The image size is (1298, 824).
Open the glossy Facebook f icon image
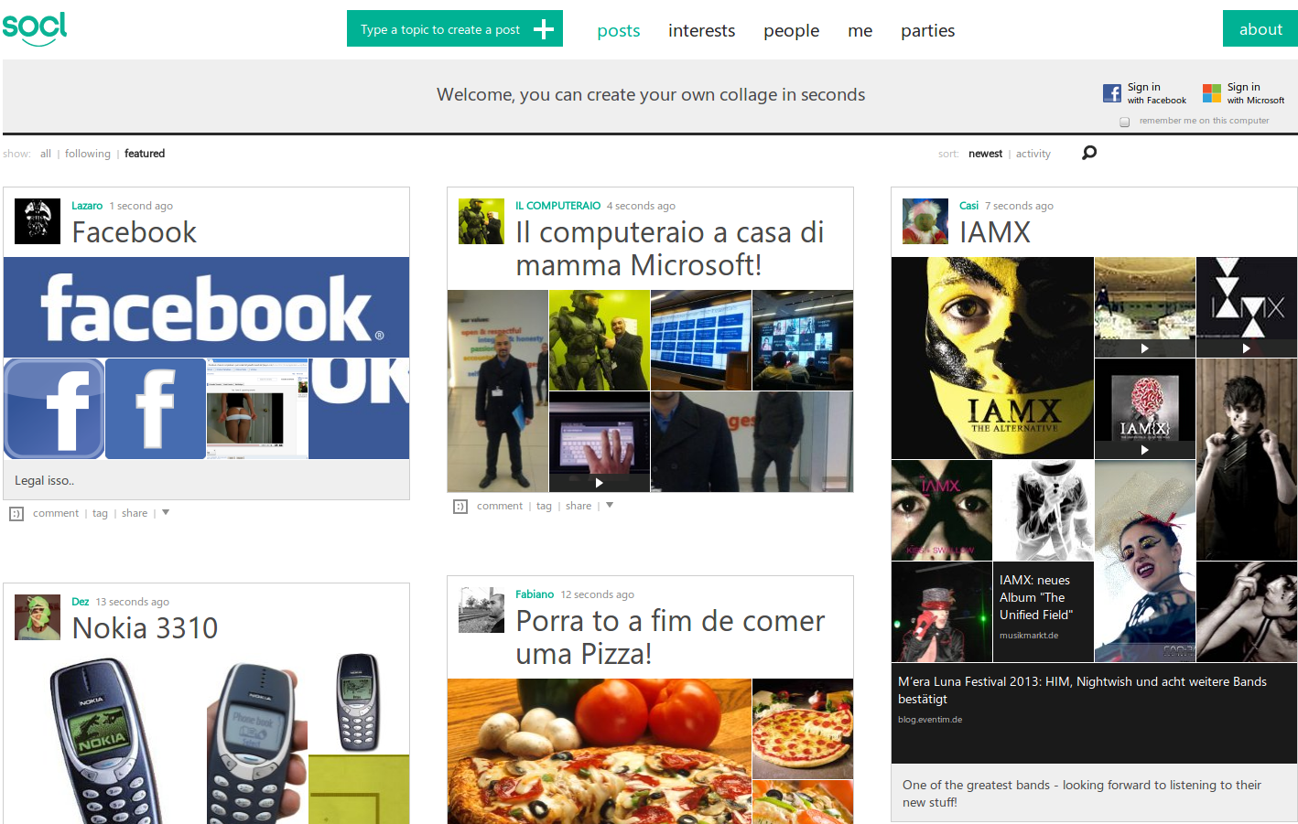click(54, 409)
